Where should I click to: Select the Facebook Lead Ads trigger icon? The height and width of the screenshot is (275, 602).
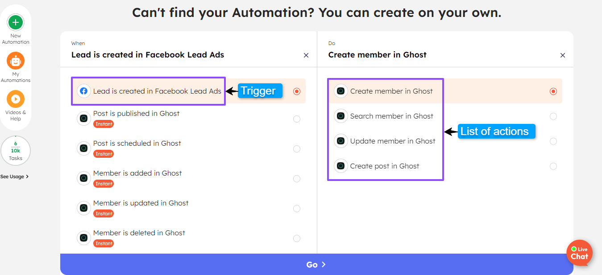click(84, 91)
